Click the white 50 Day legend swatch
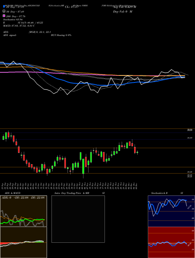Viewport: 195px width, 258px height. pos(4,11)
